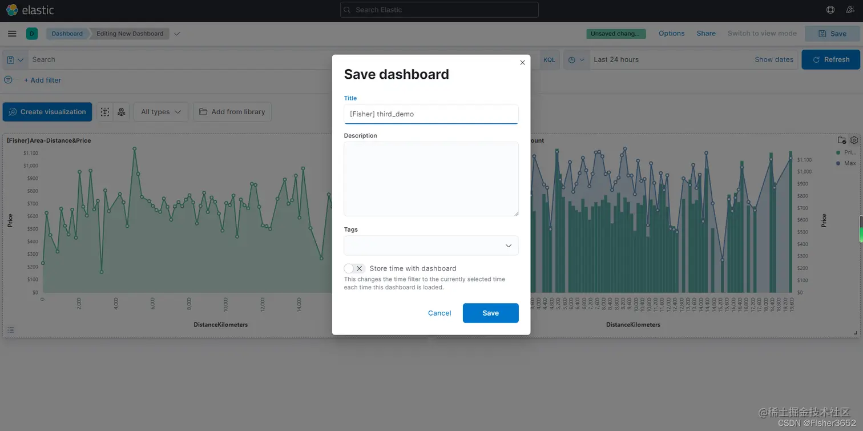The image size is (863, 431).
Task: Click the Last 24 hours time range
Action: [616, 59]
